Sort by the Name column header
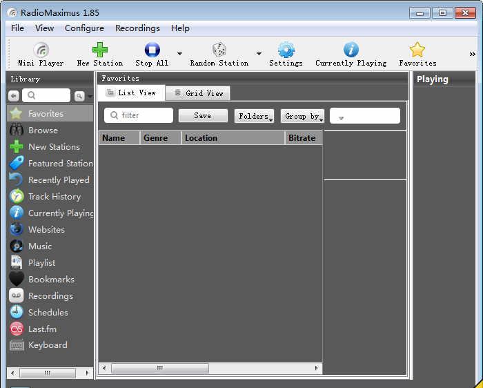Screen dimensions: 483x388 coord(119,138)
